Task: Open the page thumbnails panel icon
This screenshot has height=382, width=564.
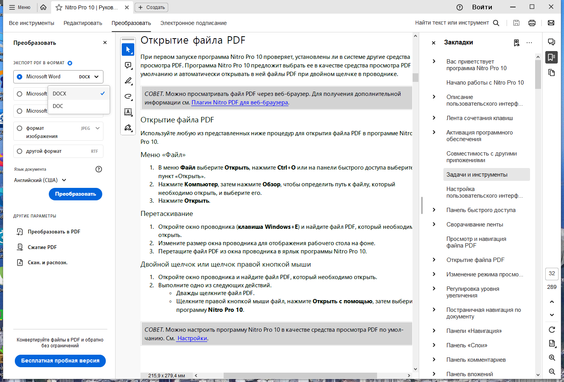Action: 552,73
